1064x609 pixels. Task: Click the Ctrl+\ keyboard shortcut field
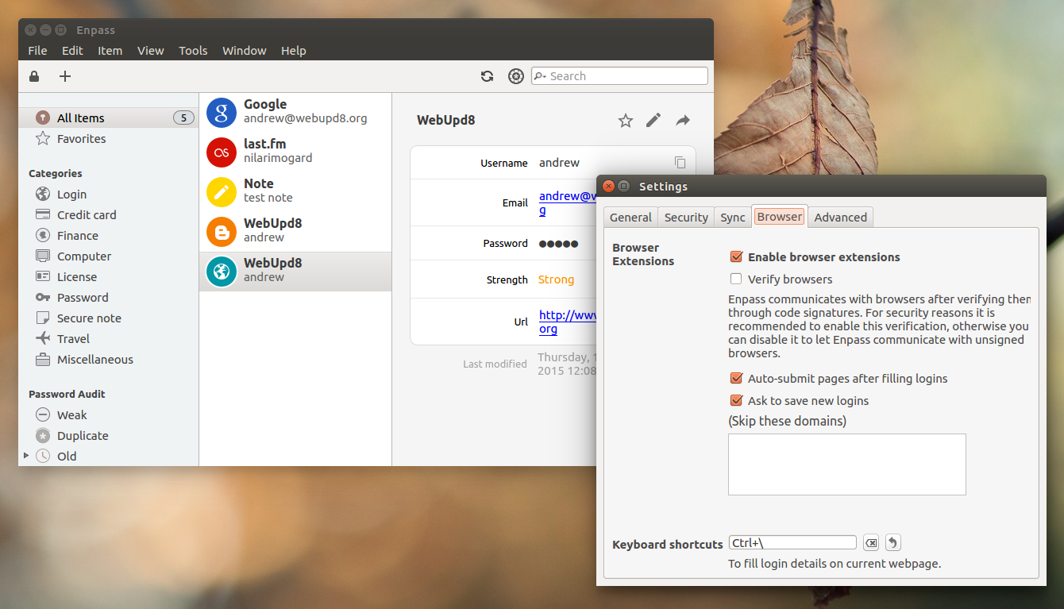pos(792,543)
